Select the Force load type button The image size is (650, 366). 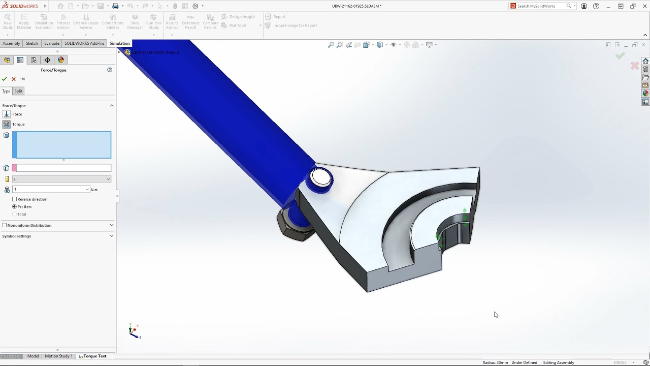tap(7, 114)
